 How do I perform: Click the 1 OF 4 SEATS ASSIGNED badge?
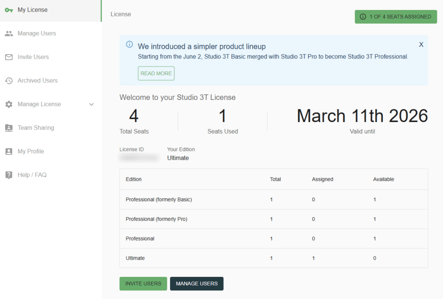(x=396, y=17)
